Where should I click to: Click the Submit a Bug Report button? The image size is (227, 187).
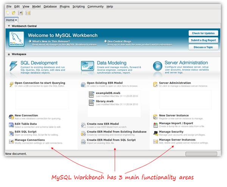(203, 40)
